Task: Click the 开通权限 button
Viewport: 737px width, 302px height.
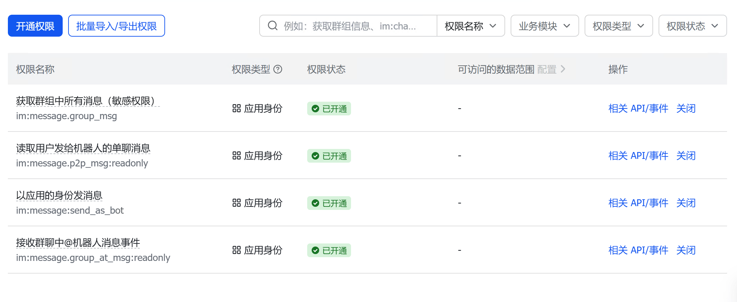Action: [35, 26]
